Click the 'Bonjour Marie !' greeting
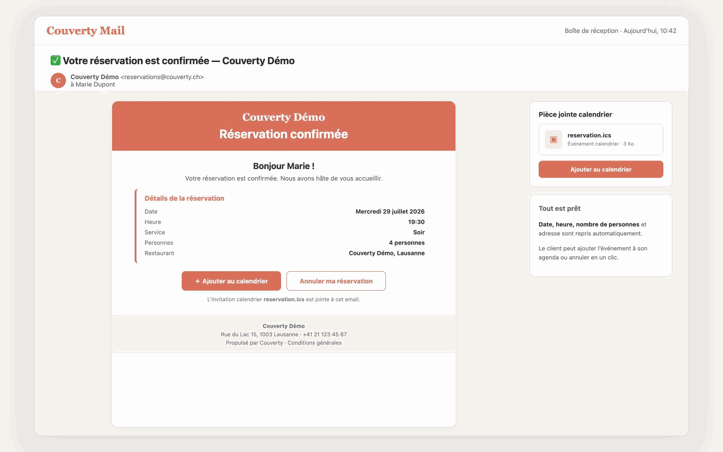 [x=284, y=166]
